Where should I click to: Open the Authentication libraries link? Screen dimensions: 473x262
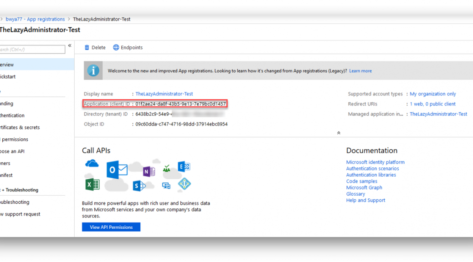point(371,175)
